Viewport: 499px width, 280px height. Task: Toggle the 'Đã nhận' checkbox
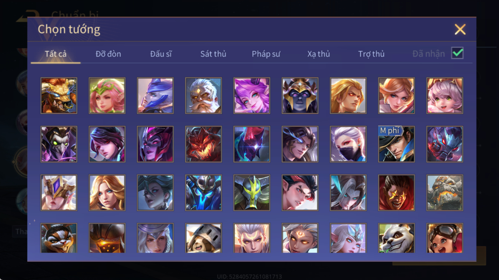coord(457,53)
